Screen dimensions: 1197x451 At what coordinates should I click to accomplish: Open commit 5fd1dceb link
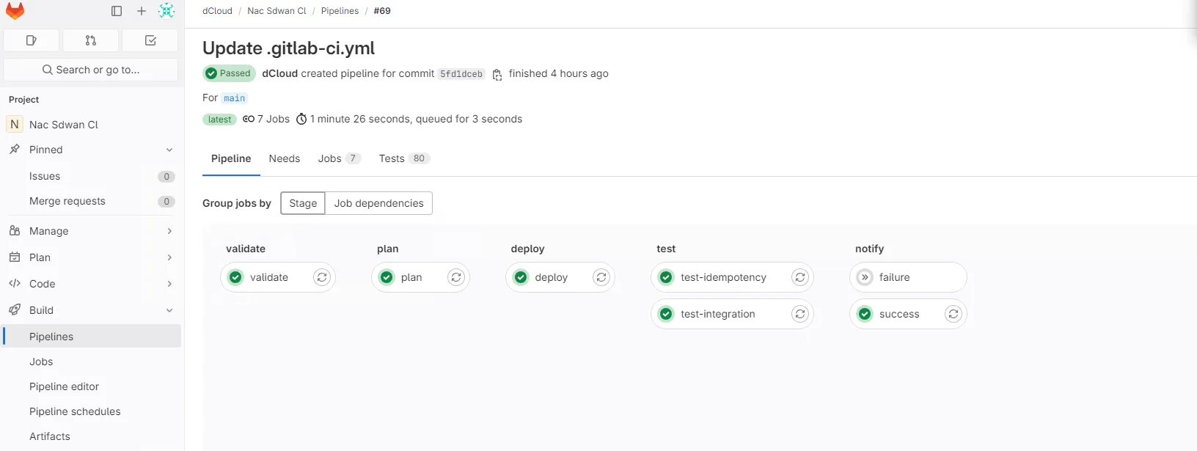tap(461, 74)
